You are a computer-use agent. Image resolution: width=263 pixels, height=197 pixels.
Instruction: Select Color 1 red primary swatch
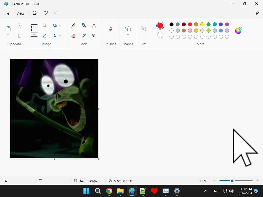(160, 26)
